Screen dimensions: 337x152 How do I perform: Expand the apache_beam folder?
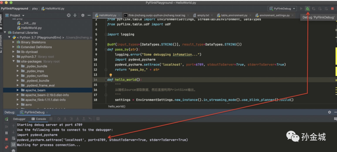click(18, 90)
